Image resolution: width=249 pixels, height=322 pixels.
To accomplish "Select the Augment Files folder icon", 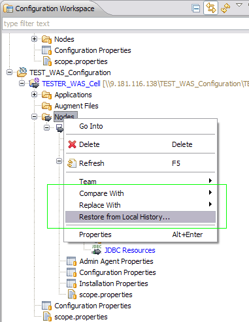I will click(46, 106).
